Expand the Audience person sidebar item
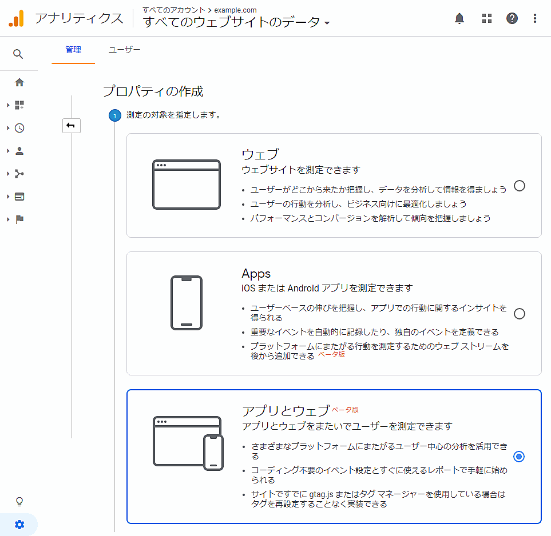 click(x=19, y=151)
